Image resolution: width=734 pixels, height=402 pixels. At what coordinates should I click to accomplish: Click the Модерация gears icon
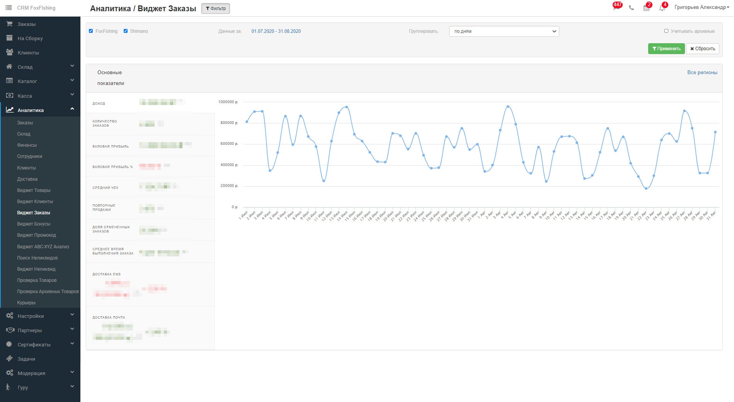[x=10, y=373]
